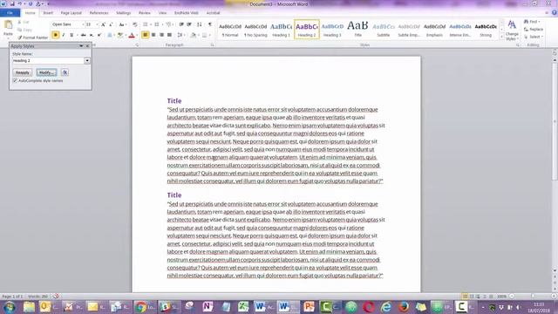The width and height of the screenshot is (558, 314).
Task: Open the Change Styles menu
Action: pos(512,30)
